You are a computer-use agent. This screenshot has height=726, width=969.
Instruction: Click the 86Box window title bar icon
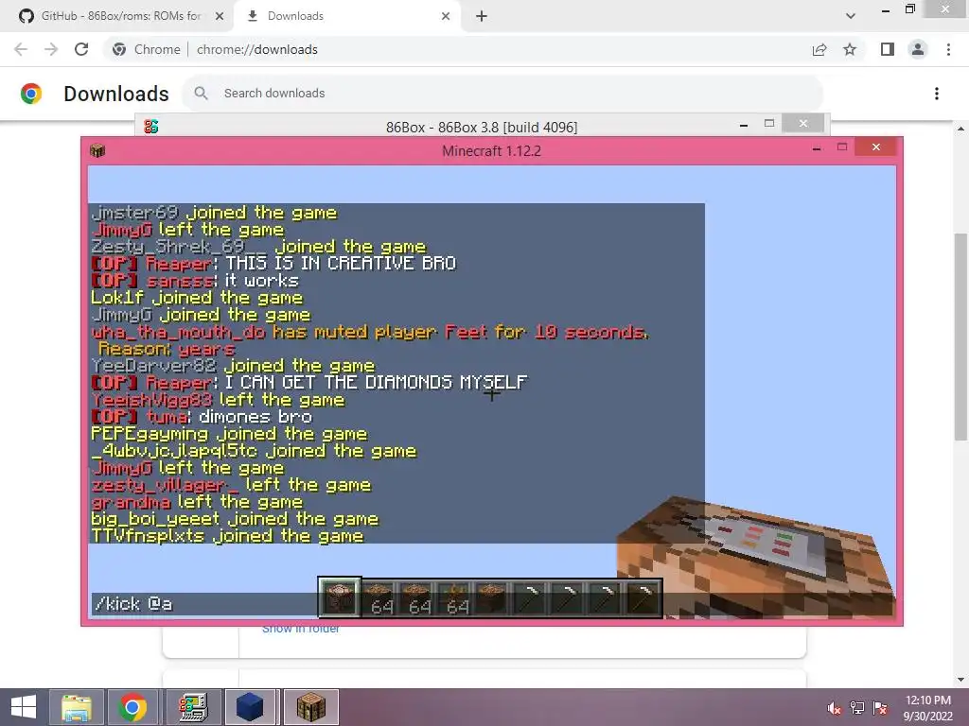150,127
